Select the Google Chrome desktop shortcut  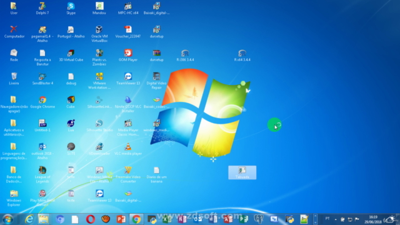click(x=42, y=102)
